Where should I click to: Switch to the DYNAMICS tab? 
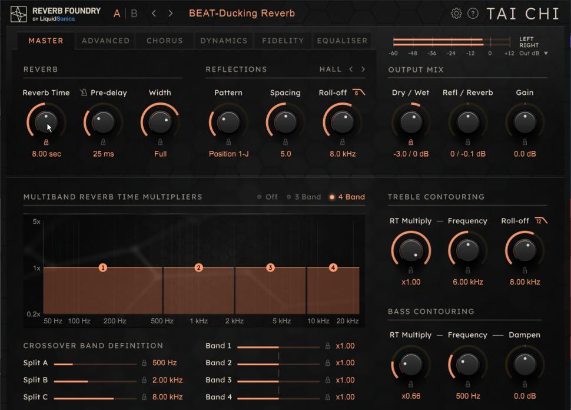(x=224, y=41)
